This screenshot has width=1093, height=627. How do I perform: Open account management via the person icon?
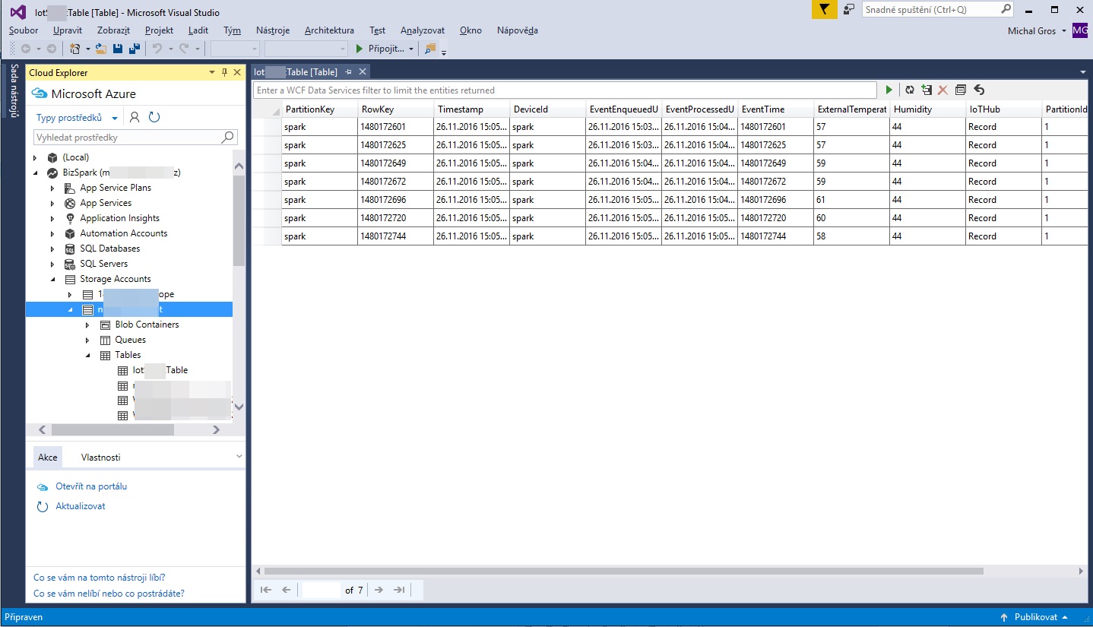133,117
